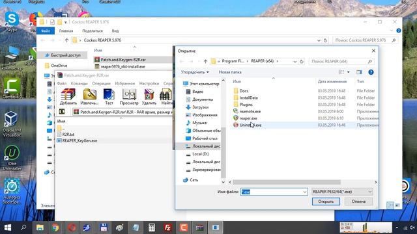Open the Главная tab in Explorer ribbon
Image resolution: width=417 pixels, height=234 pixels.
[66, 31]
